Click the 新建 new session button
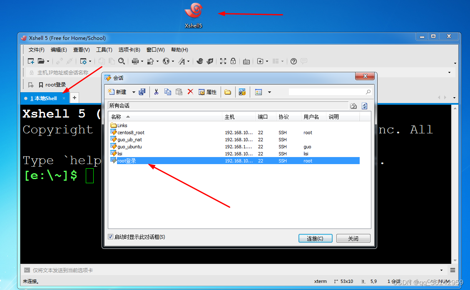The width and height of the screenshot is (470, 290). coord(117,92)
